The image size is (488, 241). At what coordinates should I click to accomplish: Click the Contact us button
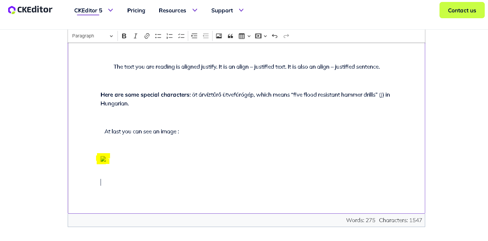point(462,10)
